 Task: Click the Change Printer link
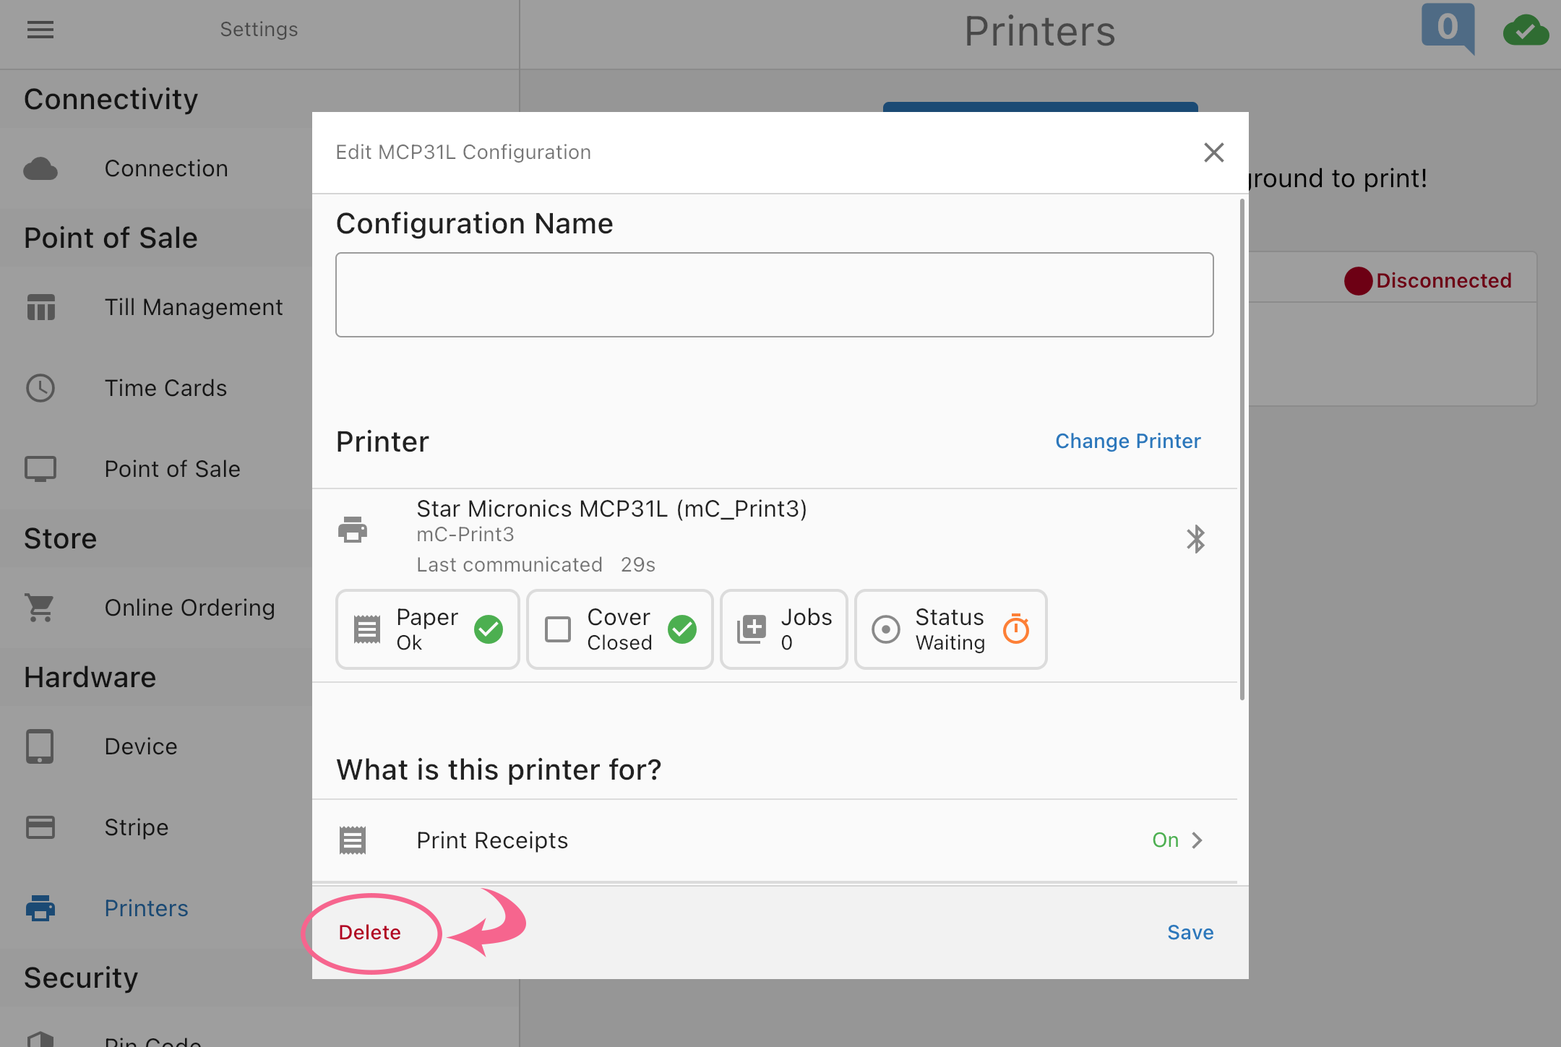[1127, 441]
